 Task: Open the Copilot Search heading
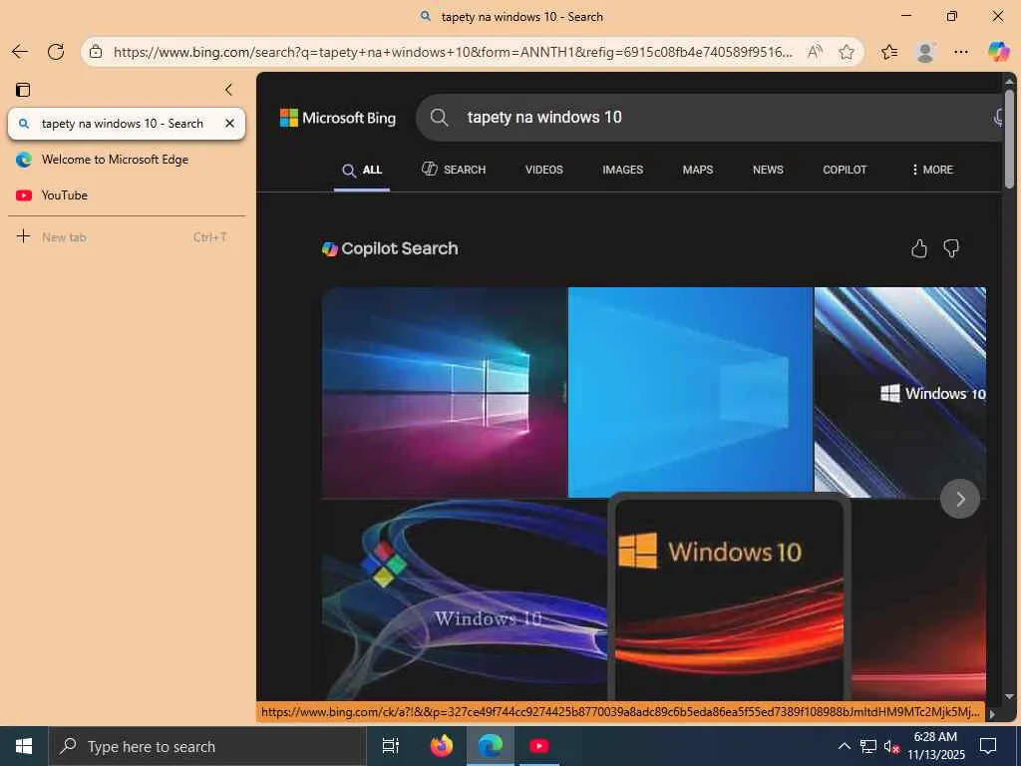point(390,248)
